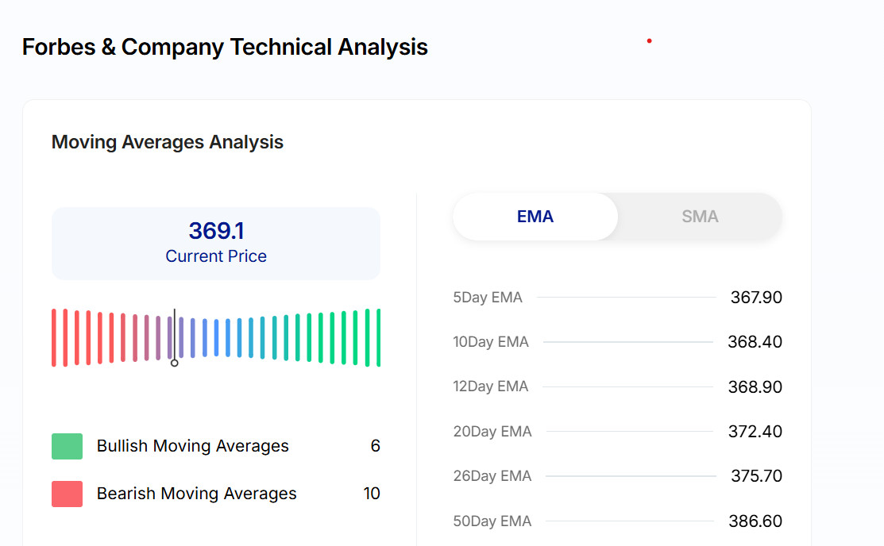
Task: Click the 367.90 EMA value
Action: (756, 298)
